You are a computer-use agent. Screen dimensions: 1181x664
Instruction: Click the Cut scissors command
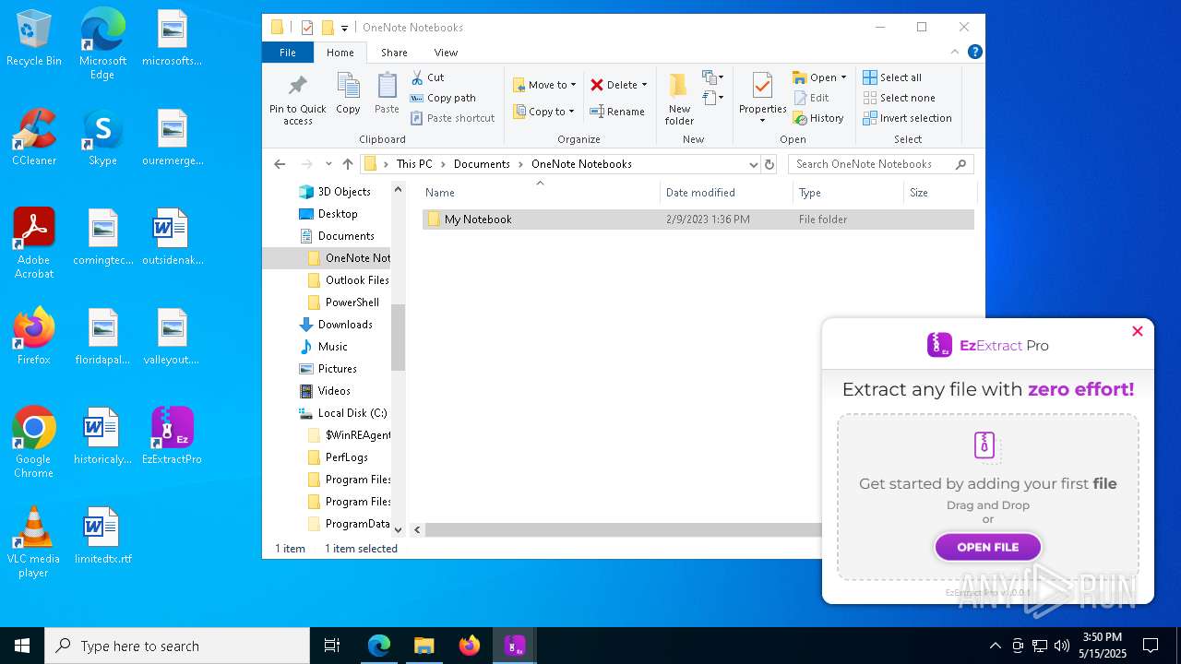427,77
